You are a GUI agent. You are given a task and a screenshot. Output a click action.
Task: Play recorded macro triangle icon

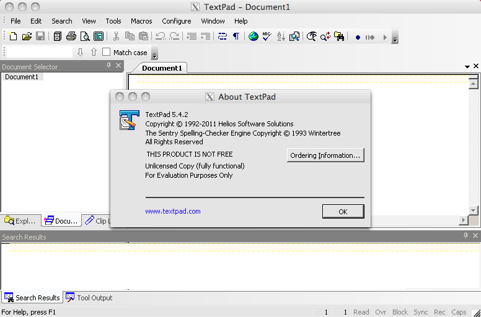pyautogui.click(x=385, y=37)
